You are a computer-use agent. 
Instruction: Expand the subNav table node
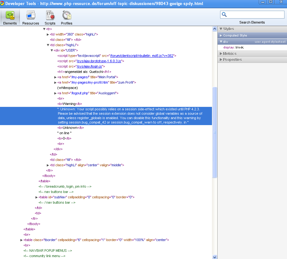[x=37, y=197]
